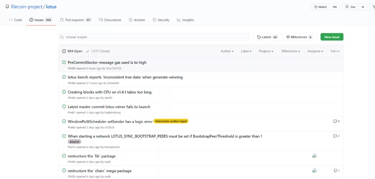
Task: Open author rjan90 profile
Action: pyautogui.click(x=108, y=98)
